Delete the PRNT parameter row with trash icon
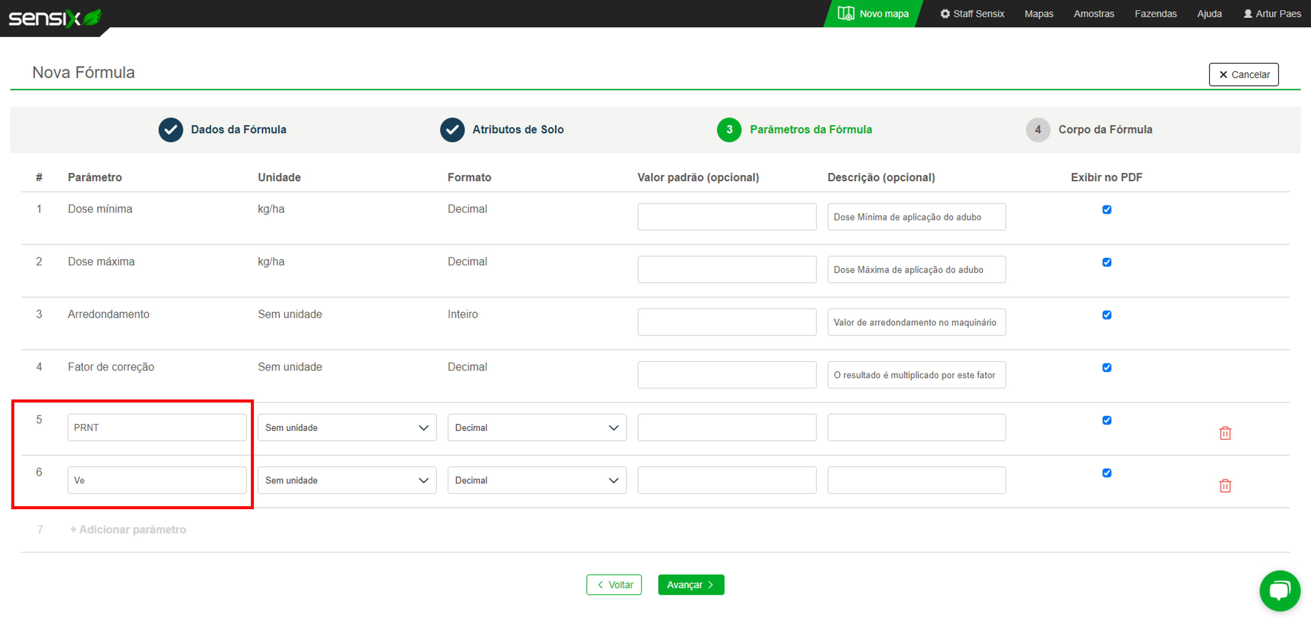This screenshot has width=1311, height=621. click(x=1225, y=433)
